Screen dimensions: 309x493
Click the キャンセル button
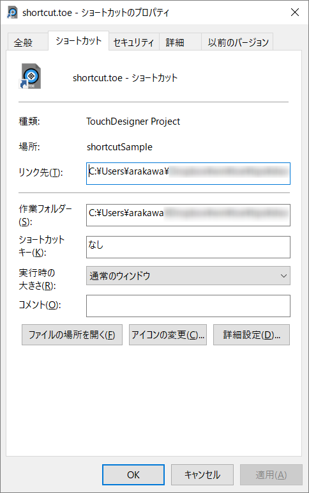(x=202, y=474)
